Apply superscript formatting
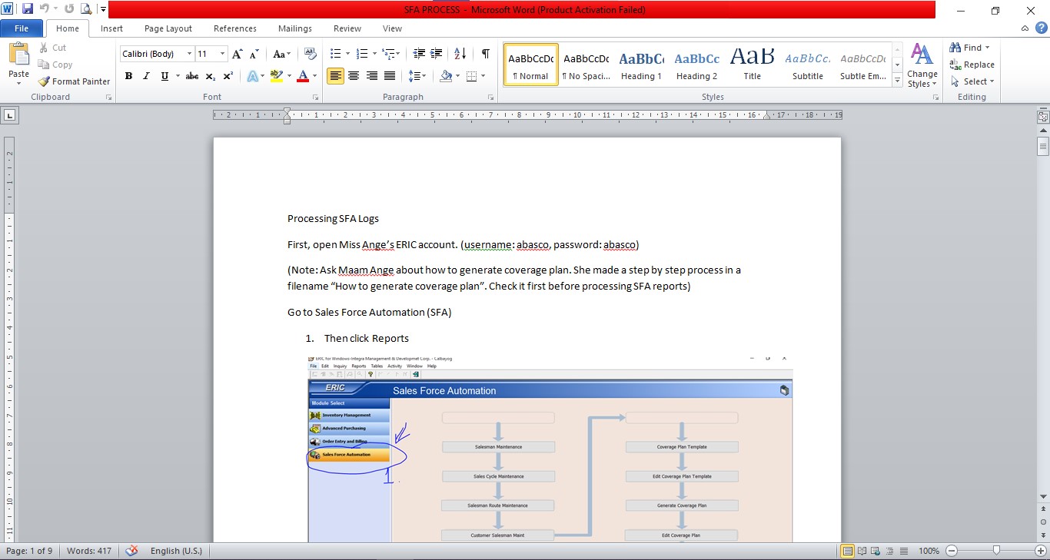 [228, 76]
